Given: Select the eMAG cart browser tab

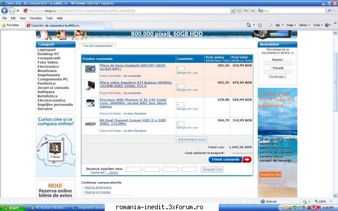Looking at the screenshot, I should click(65, 26).
